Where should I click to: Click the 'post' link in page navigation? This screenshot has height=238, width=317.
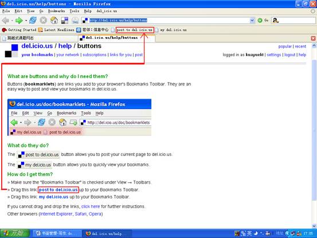pos(139,54)
